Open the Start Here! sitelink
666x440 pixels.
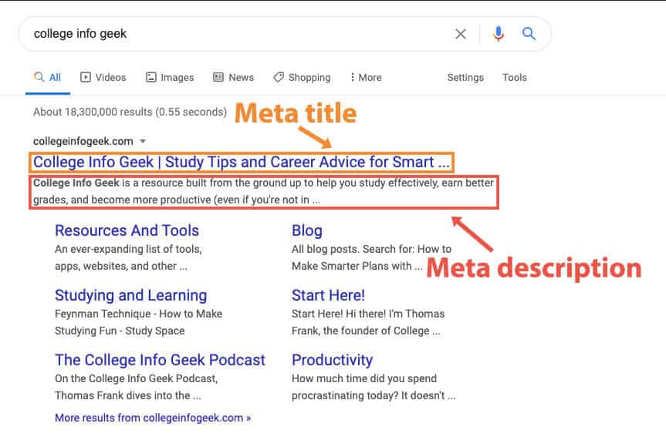click(x=328, y=295)
